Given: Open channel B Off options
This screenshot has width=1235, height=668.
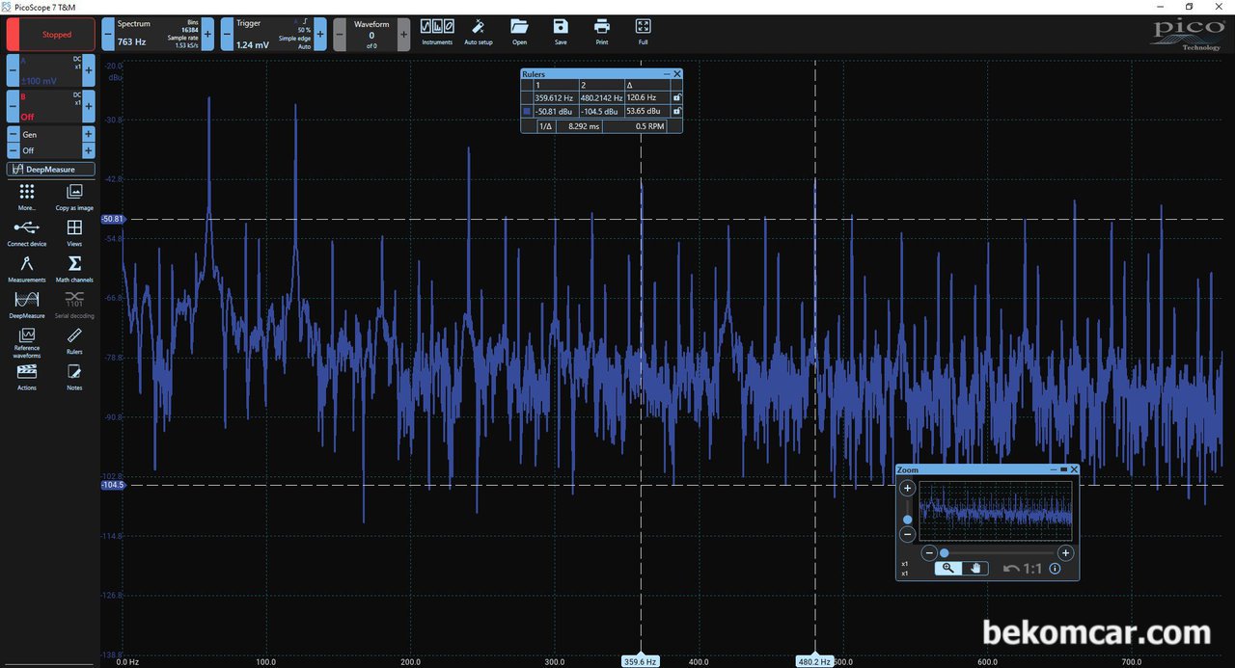Looking at the screenshot, I should click(51, 105).
